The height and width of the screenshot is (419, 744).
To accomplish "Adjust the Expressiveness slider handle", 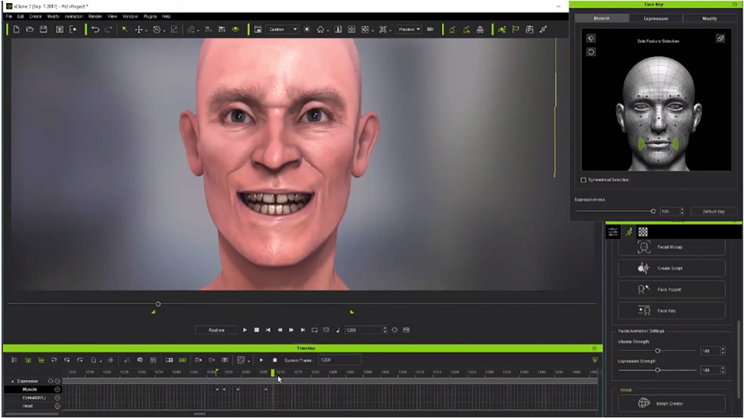I will [x=653, y=211].
